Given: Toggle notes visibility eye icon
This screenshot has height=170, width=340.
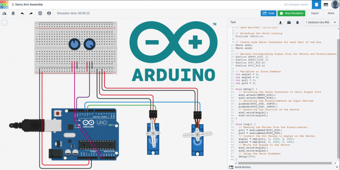Looking at the screenshot, I should click(49, 13).
